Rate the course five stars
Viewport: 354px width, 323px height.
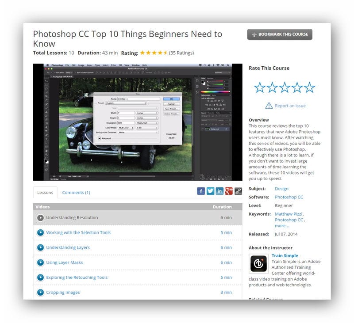click(309, 87)
